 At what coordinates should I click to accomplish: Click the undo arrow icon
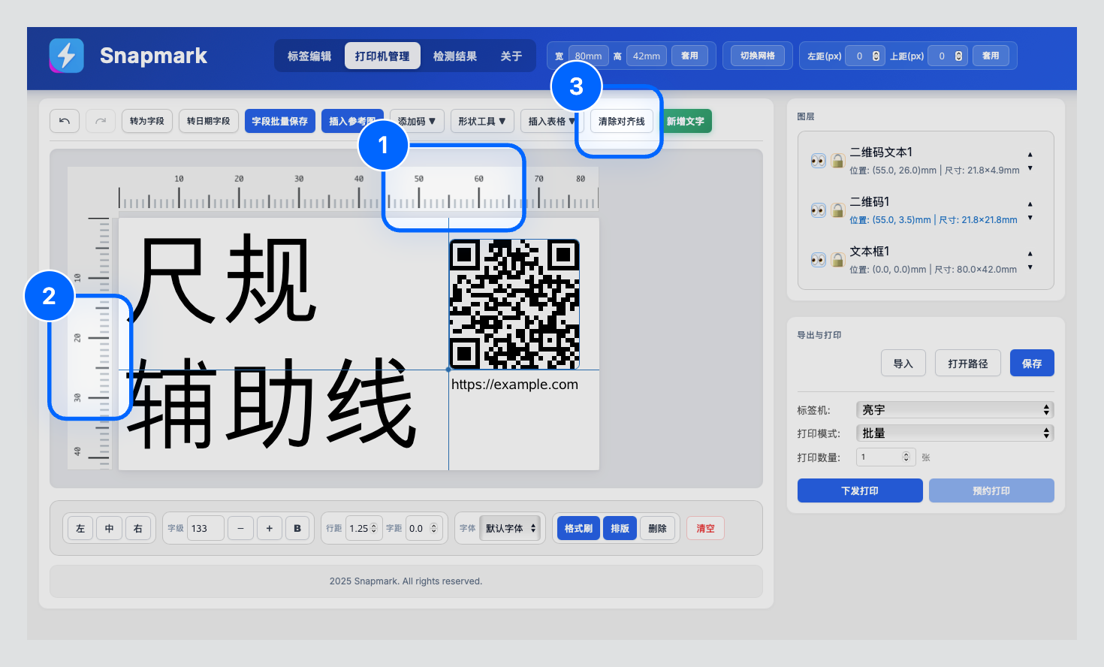click(x=65, y=121)
